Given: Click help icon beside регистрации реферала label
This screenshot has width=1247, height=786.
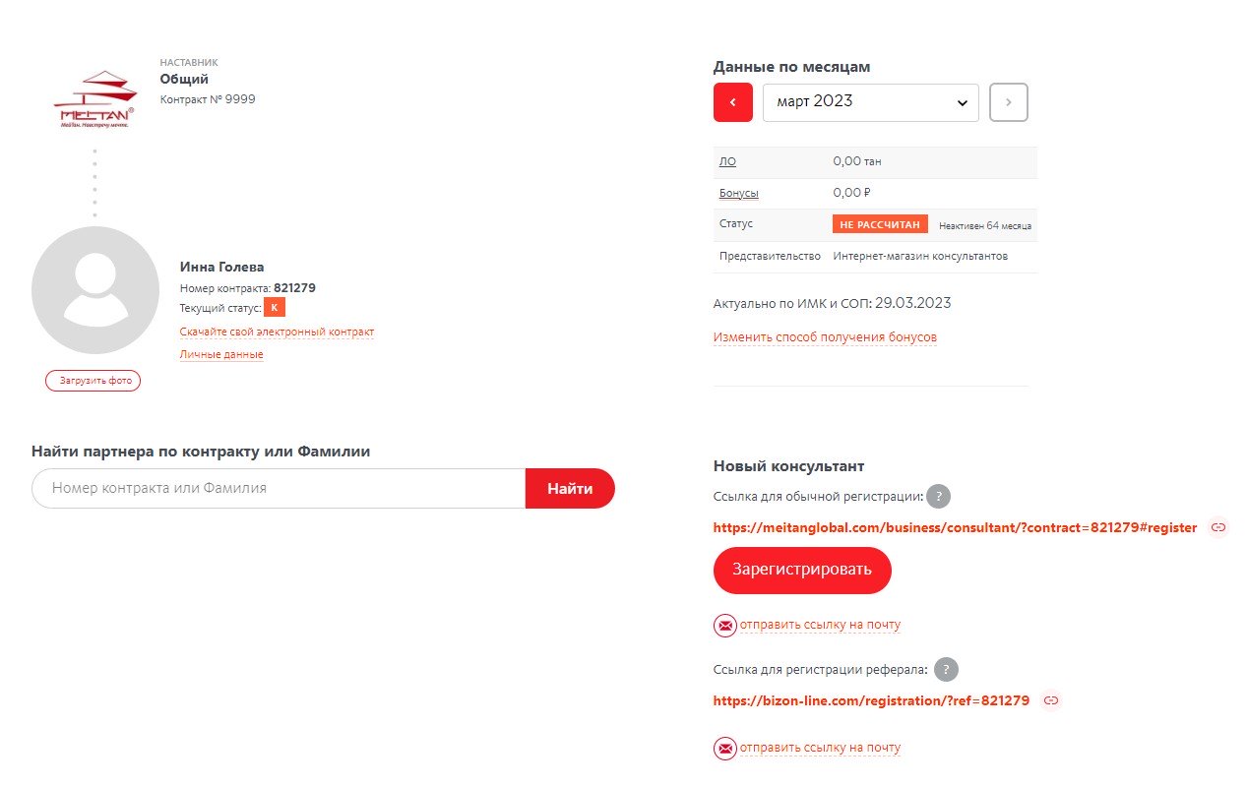Looking at the screenshot, I should [x=946, y=670].
